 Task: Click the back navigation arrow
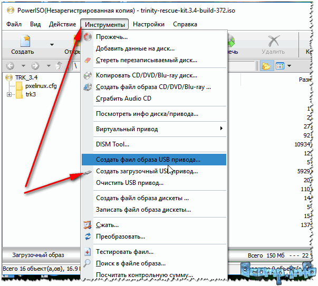tap(10, 66)
